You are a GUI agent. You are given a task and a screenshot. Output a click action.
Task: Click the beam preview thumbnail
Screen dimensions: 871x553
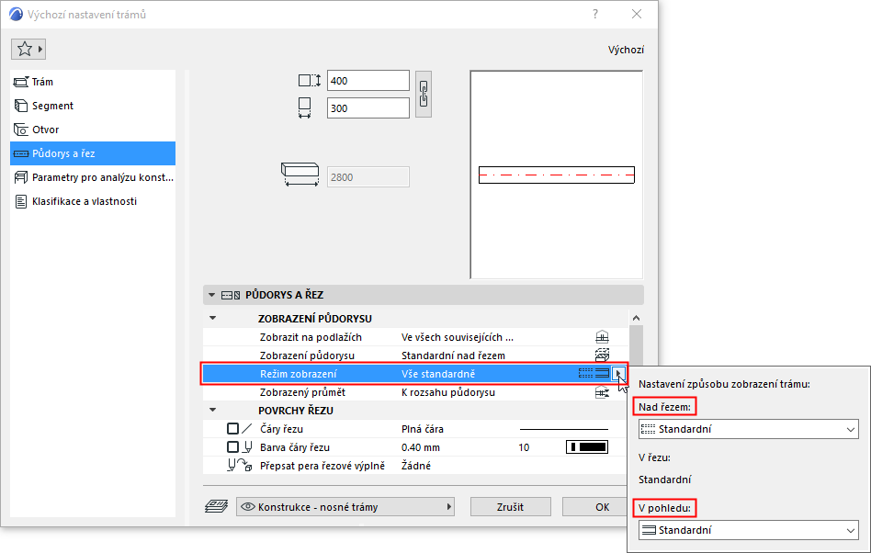(557, 175)
